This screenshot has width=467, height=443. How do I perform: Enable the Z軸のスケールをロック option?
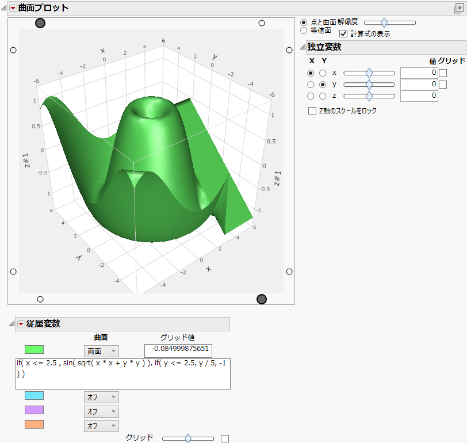point(311,110)
